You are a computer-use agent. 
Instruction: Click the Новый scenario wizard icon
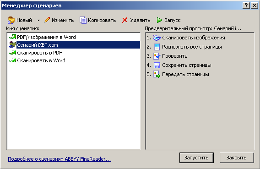[11, 20]
